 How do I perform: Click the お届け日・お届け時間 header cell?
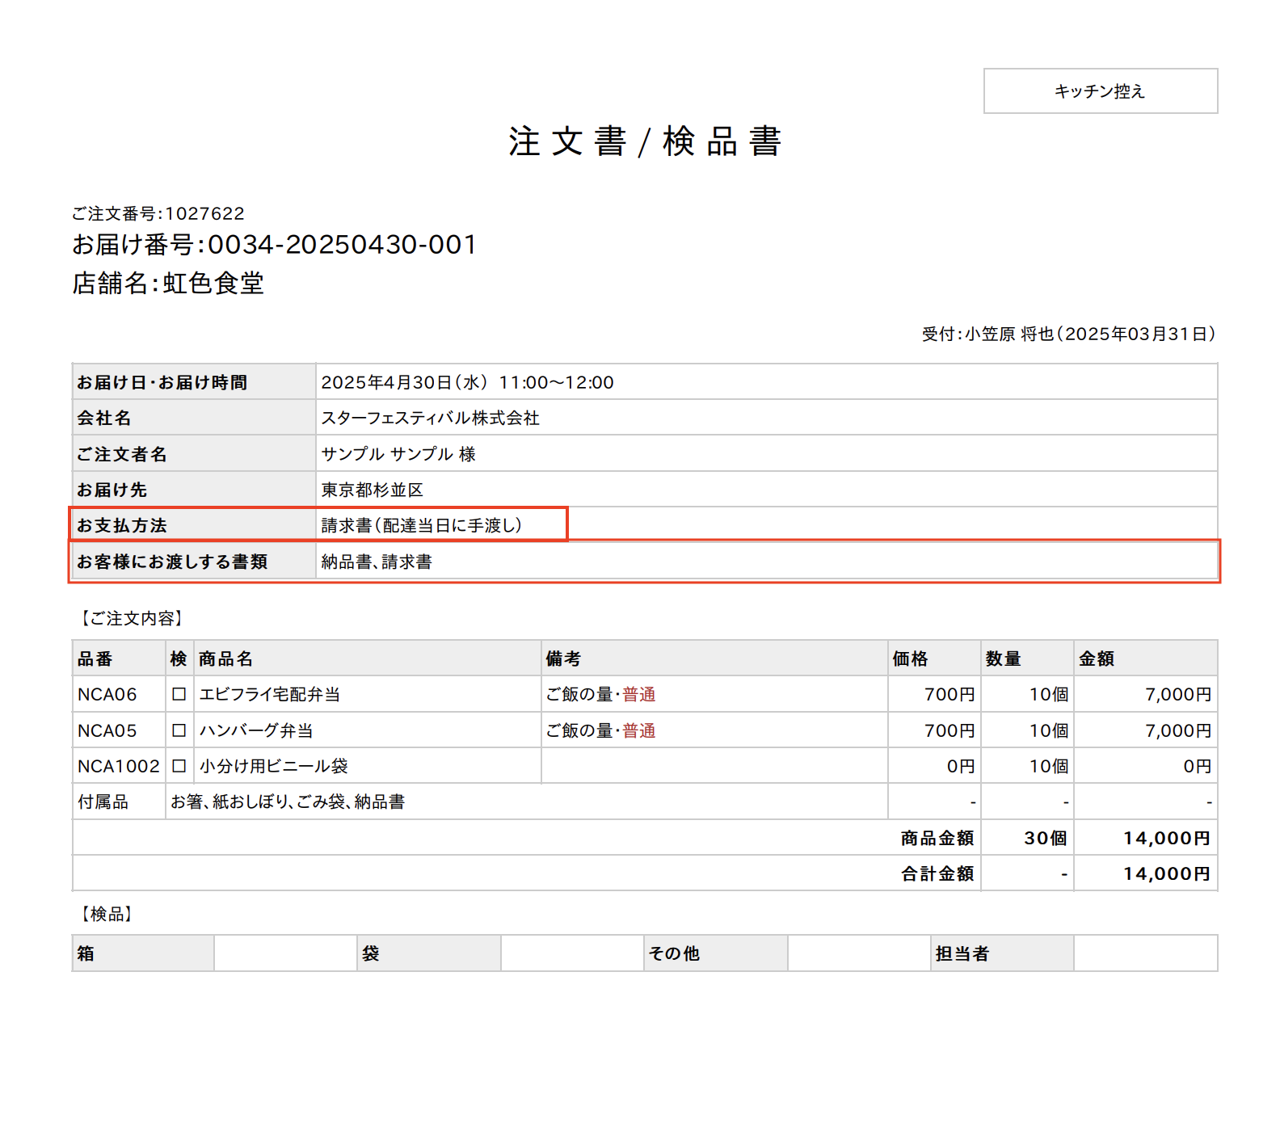tap(194, 382)
